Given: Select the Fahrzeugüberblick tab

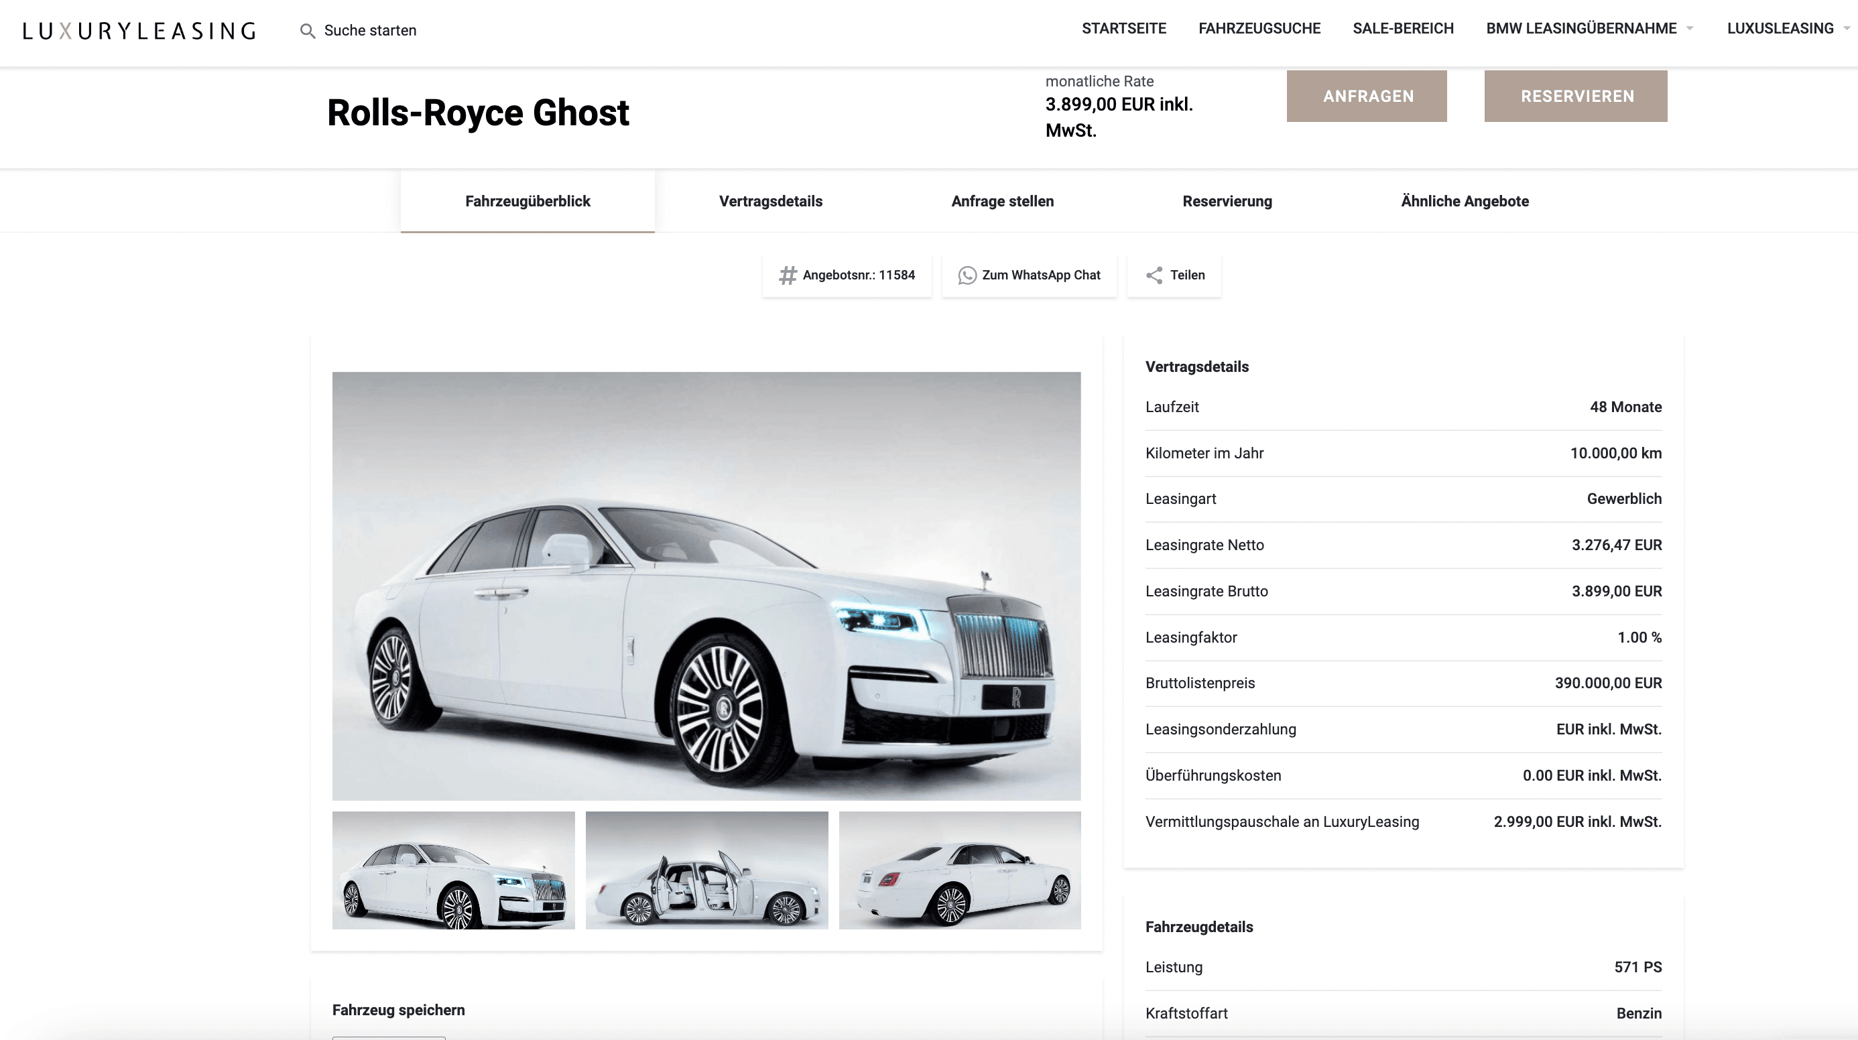Looking at the screenshot, I should pos(528,201).
